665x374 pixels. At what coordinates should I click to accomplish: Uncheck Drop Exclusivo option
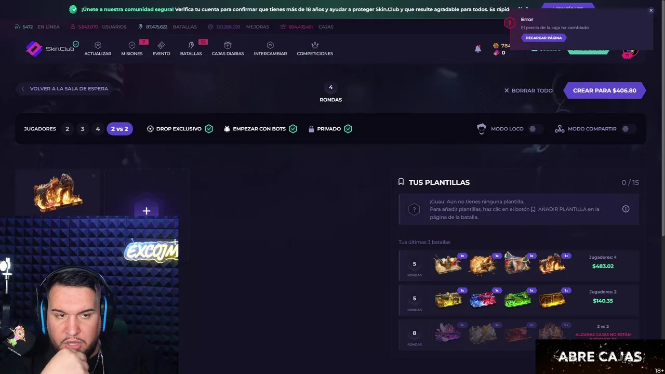click(x=209, y=129)
